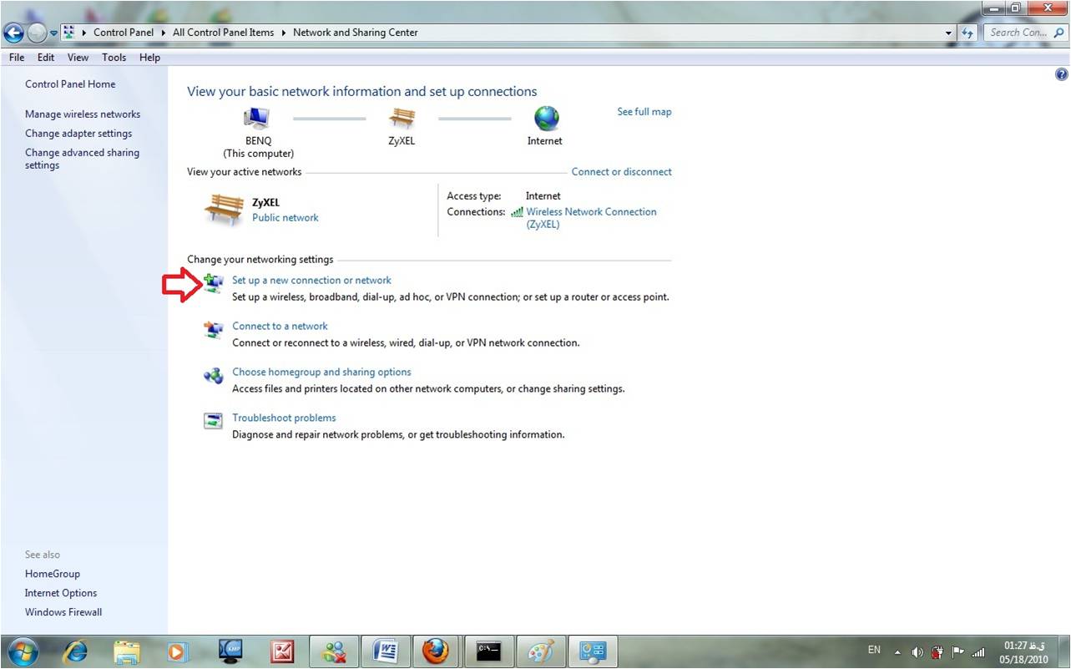Image resolution: width=1071 pixels, height=669 pixels.
Task: Click Connect or disconnect link
Action: (x=622, y=172)
